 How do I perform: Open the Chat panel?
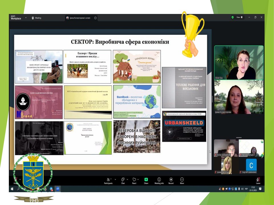coord(123,180)
